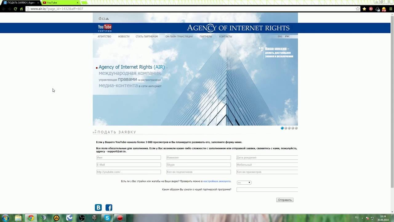Open the Windows Start menu
Screen dimensions: 394x222
tap(5, 218)
